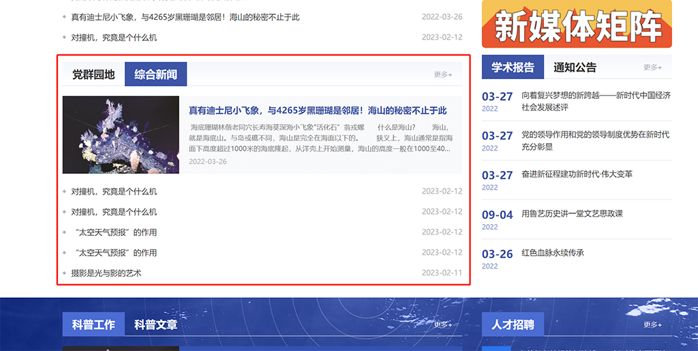Open 党的领导作用和党的领导制度优势 report
698x351 pixels.
tap(596, 140)
